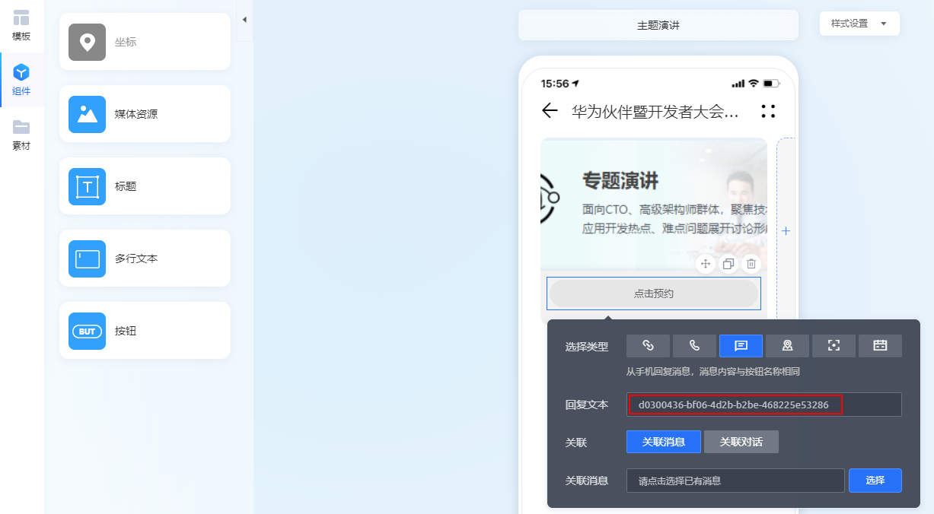The image size is (934, 514).
Task: Select the reply message type icon
Action: [x=741, y=346]
